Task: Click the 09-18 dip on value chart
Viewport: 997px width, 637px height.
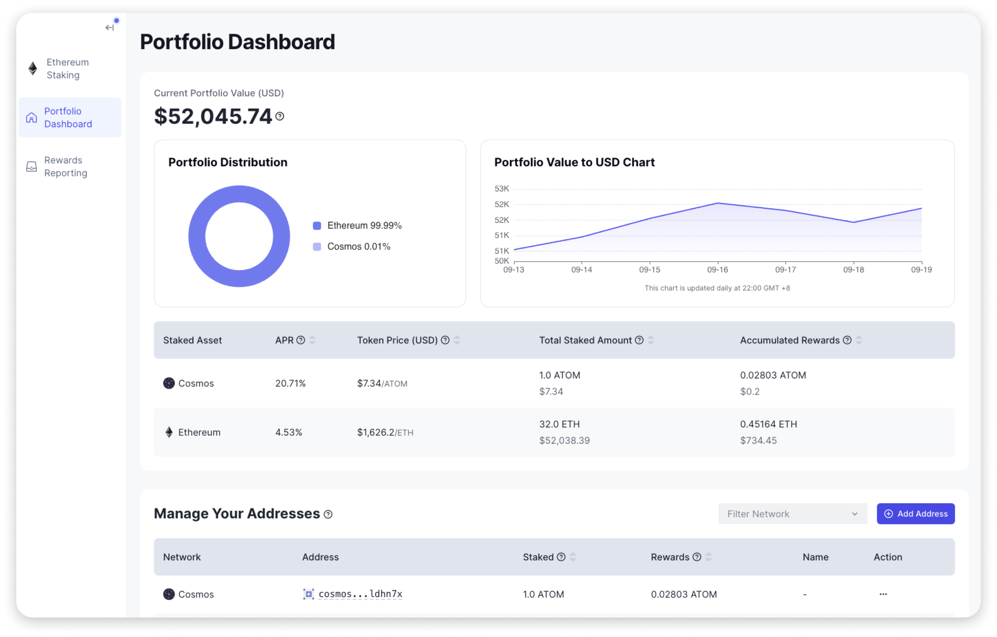Action: (854, 223)
